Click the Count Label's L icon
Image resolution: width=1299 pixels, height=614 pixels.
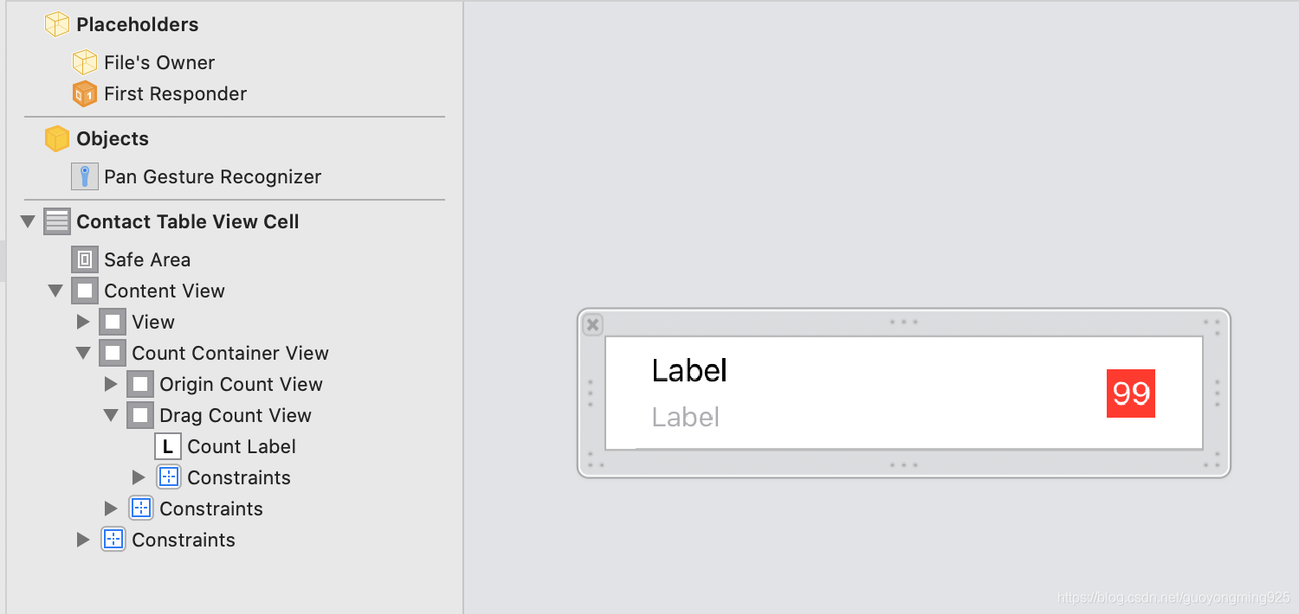[x=168, y=445]
